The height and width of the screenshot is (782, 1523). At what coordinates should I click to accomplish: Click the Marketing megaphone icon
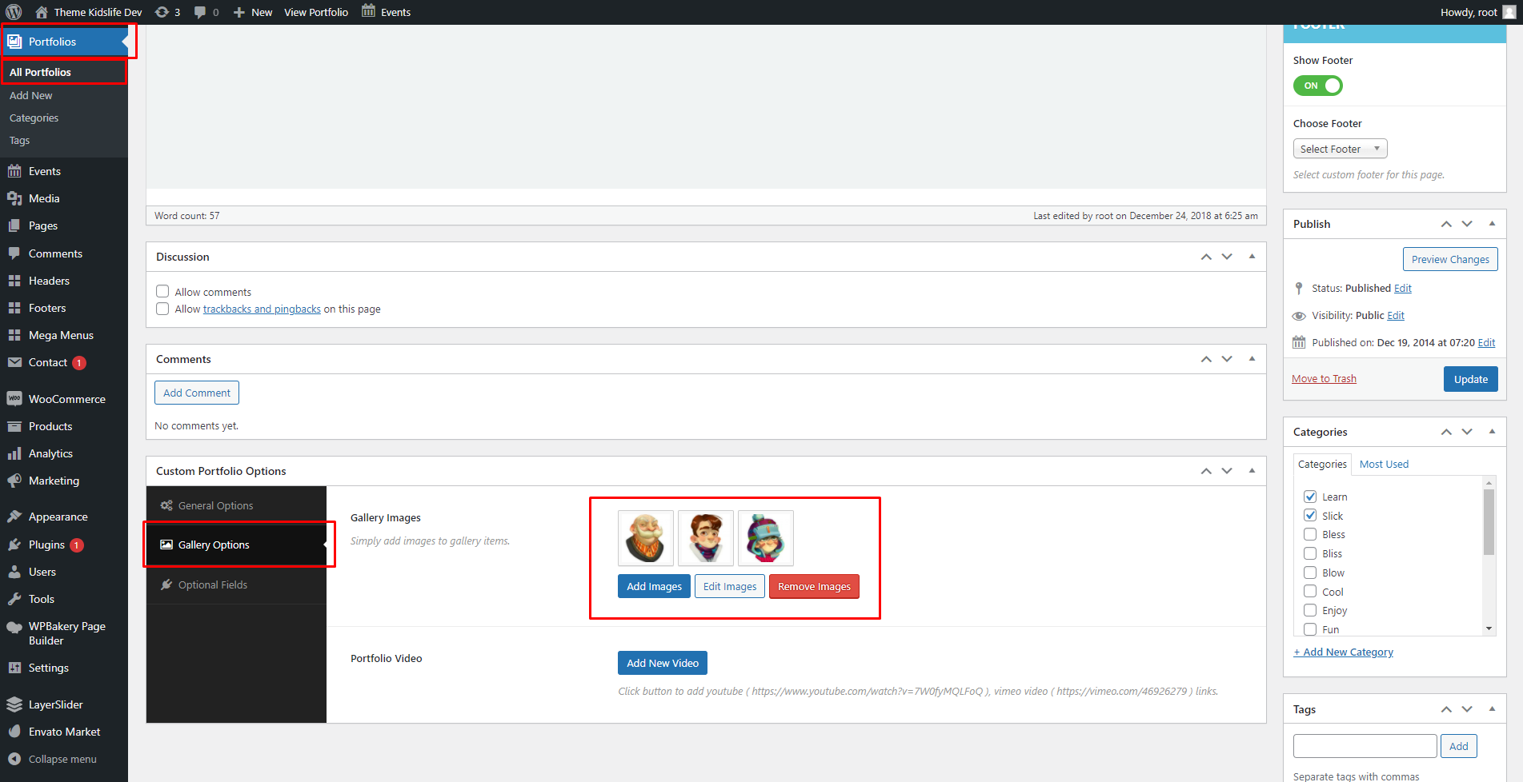pos(14,481)
